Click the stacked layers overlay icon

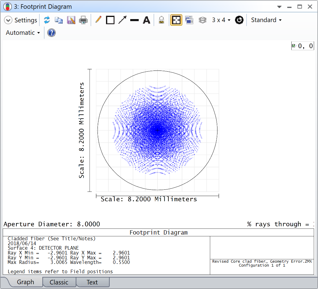click(202, 20)
